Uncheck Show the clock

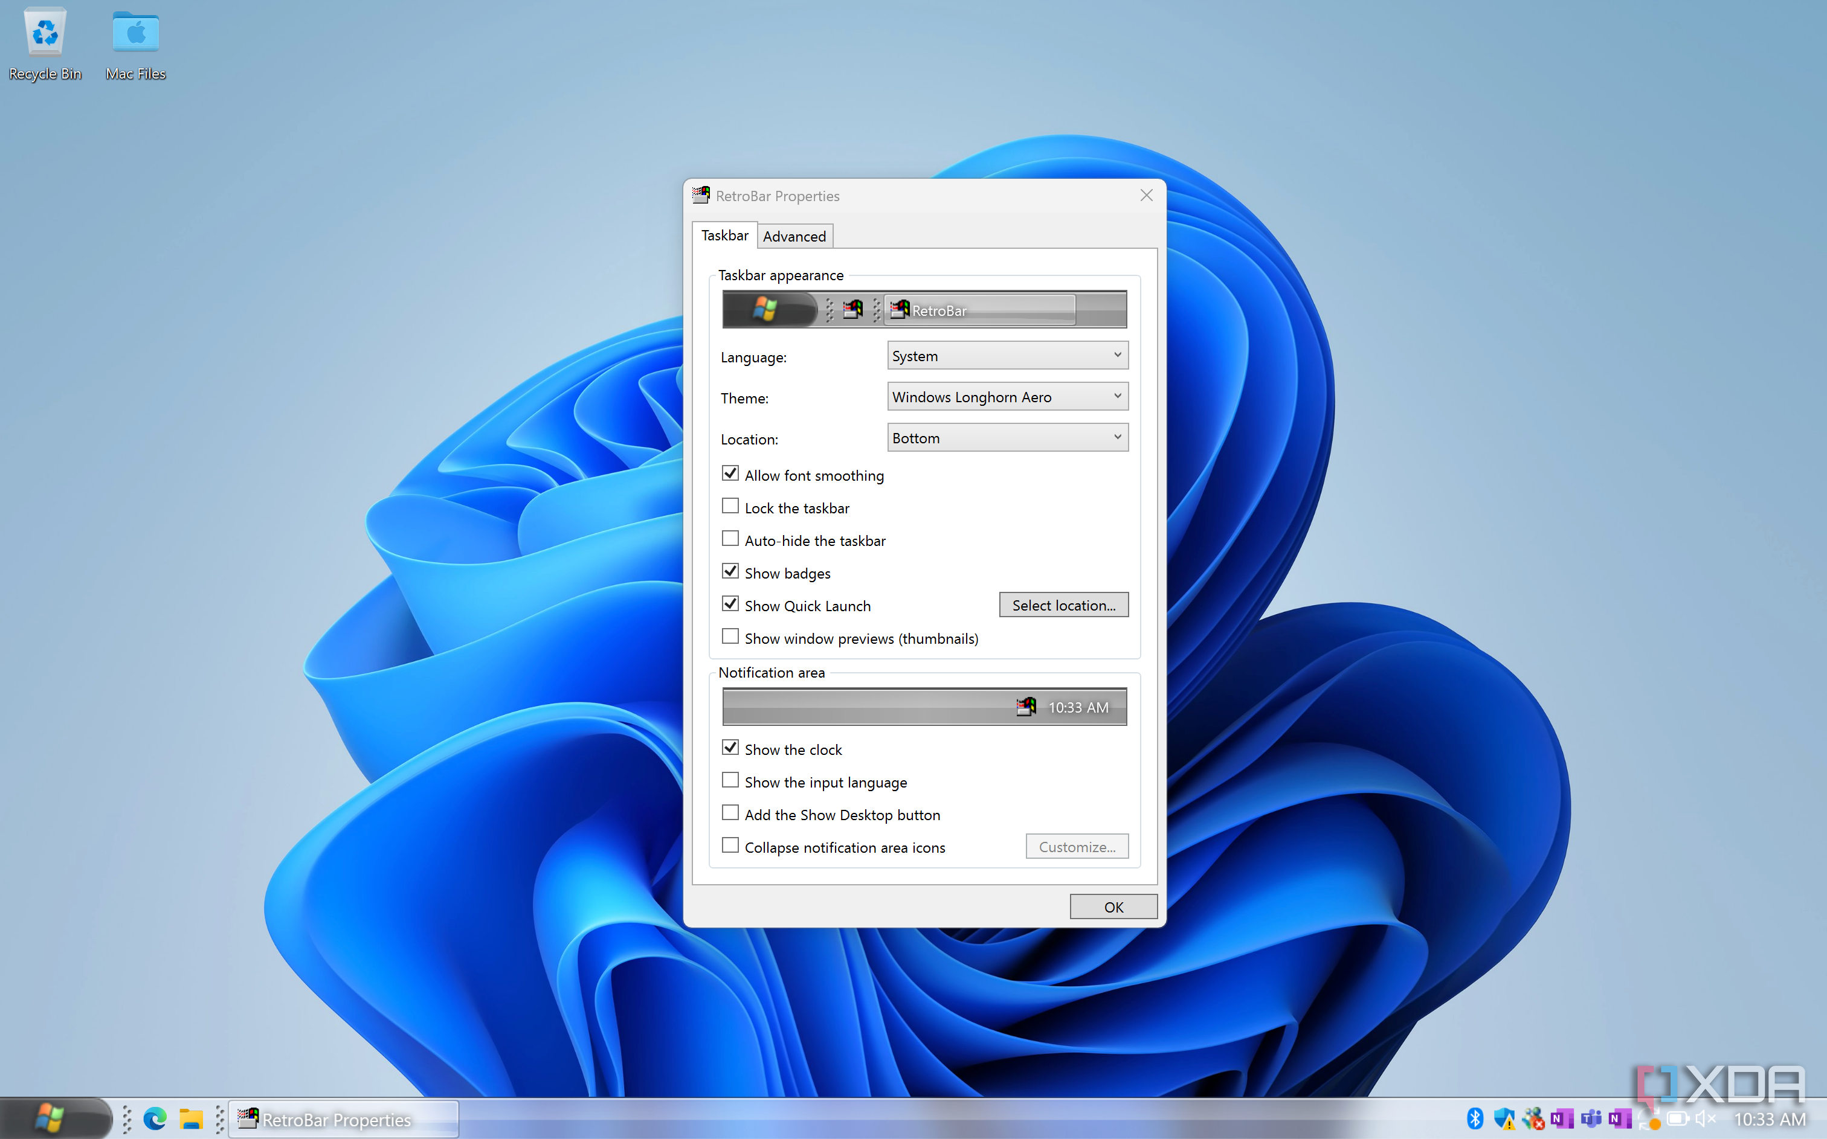[729, 748]
